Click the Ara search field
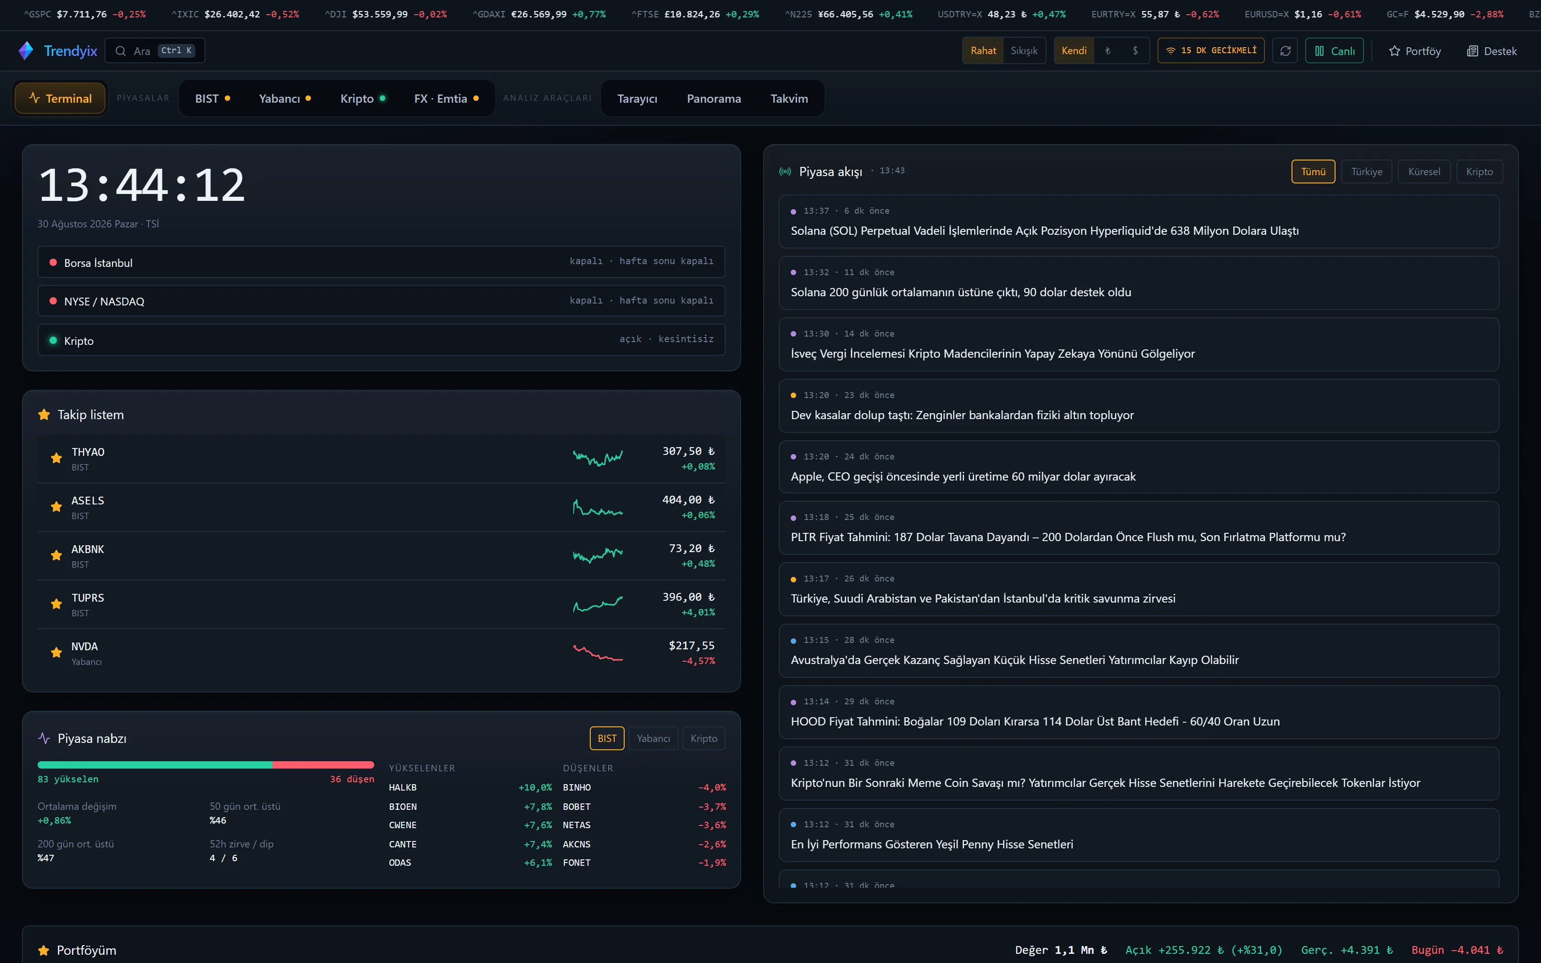The image size is (1541, 963). point(155,51)
